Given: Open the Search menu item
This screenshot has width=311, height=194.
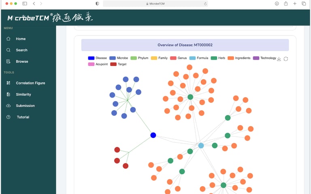Looking at the screenshot, I should 21,50.
